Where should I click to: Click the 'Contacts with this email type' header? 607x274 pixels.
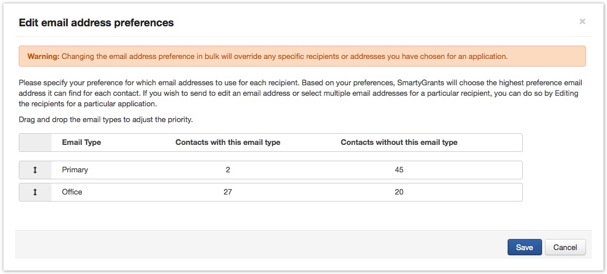(227, 143)
